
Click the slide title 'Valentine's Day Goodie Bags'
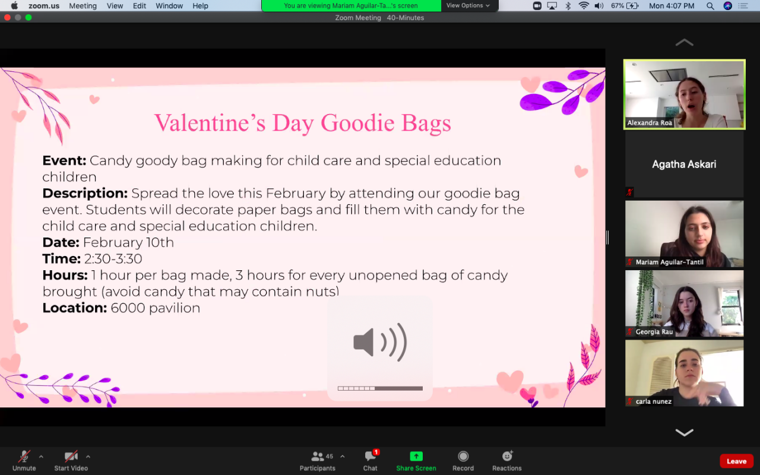click(x=303, y=123)
